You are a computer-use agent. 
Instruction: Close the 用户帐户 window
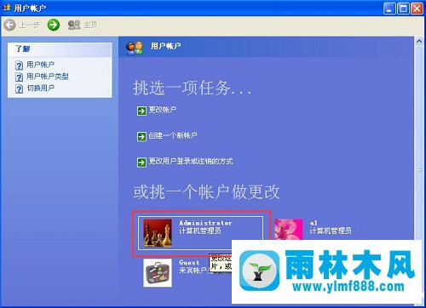tap(417, 9)
